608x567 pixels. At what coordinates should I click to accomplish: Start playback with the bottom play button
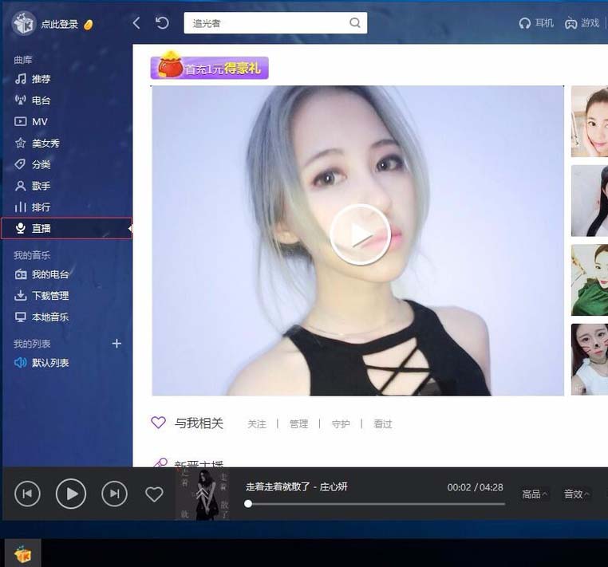coord(71,494)
